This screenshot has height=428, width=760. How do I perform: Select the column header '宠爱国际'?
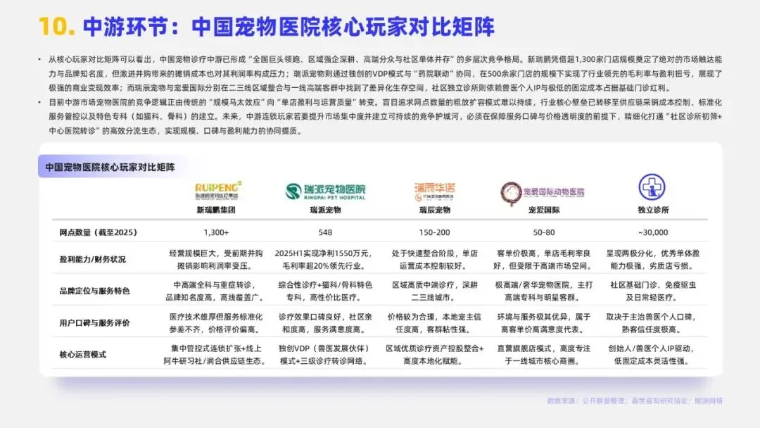click(x=544, y=210)
